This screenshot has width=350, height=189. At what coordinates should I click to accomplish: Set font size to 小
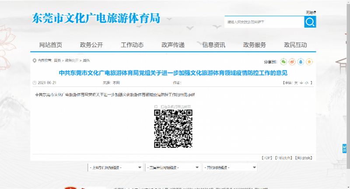click(307, 83)
